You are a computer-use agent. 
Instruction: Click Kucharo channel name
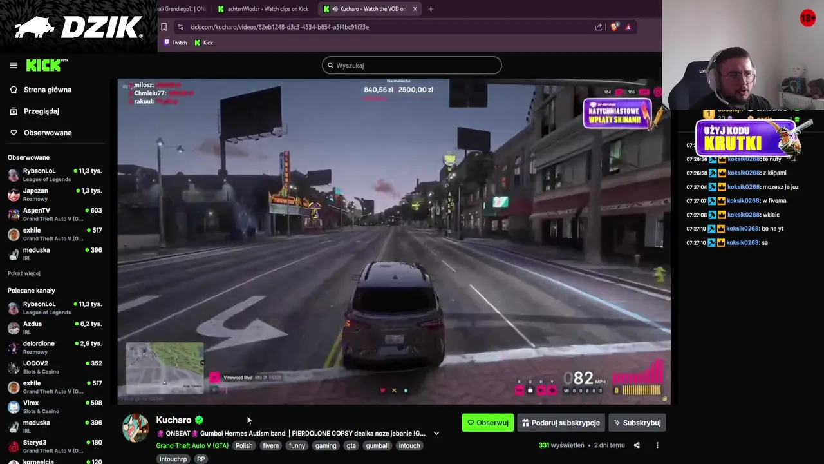coord(174,420)
